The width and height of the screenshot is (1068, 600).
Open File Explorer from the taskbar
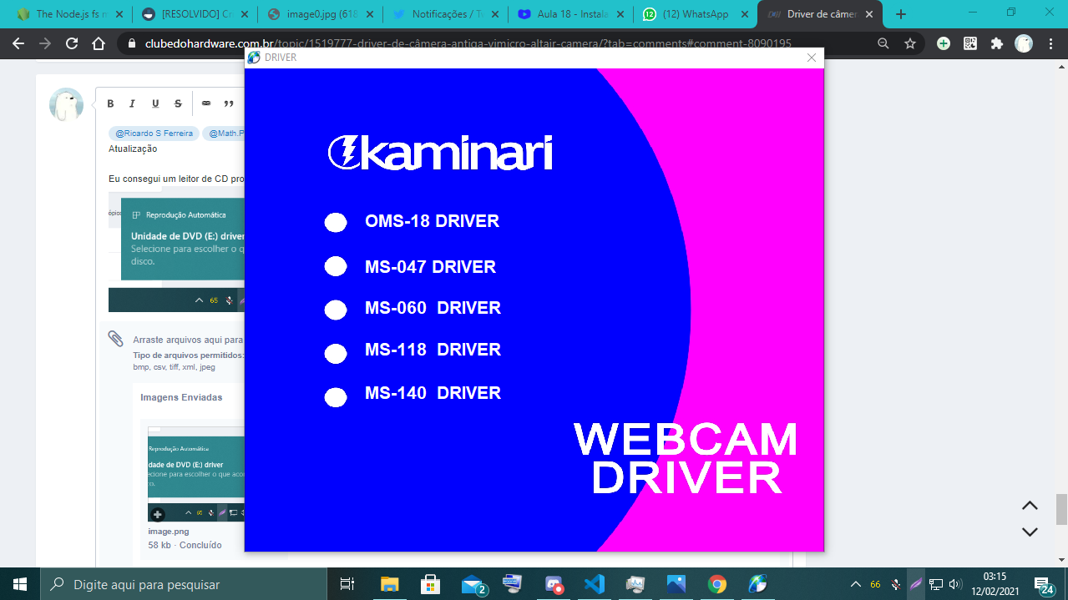tap(390, 584)
